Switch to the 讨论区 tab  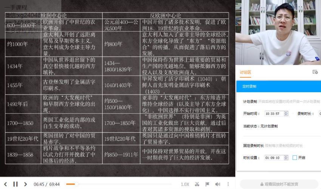click(x=245, y=72)
